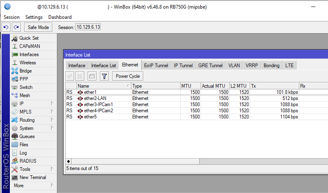Open the MPLS sidebar menu
The image size is (328, 193).
[34, 112]
